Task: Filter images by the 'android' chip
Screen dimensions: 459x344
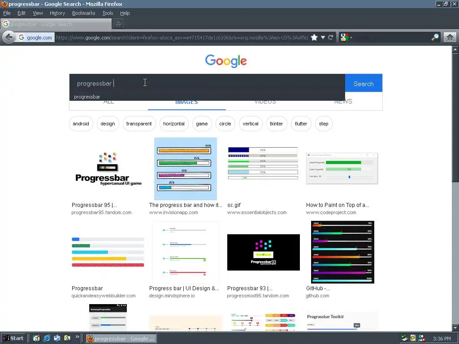Action: click(81, 124)
